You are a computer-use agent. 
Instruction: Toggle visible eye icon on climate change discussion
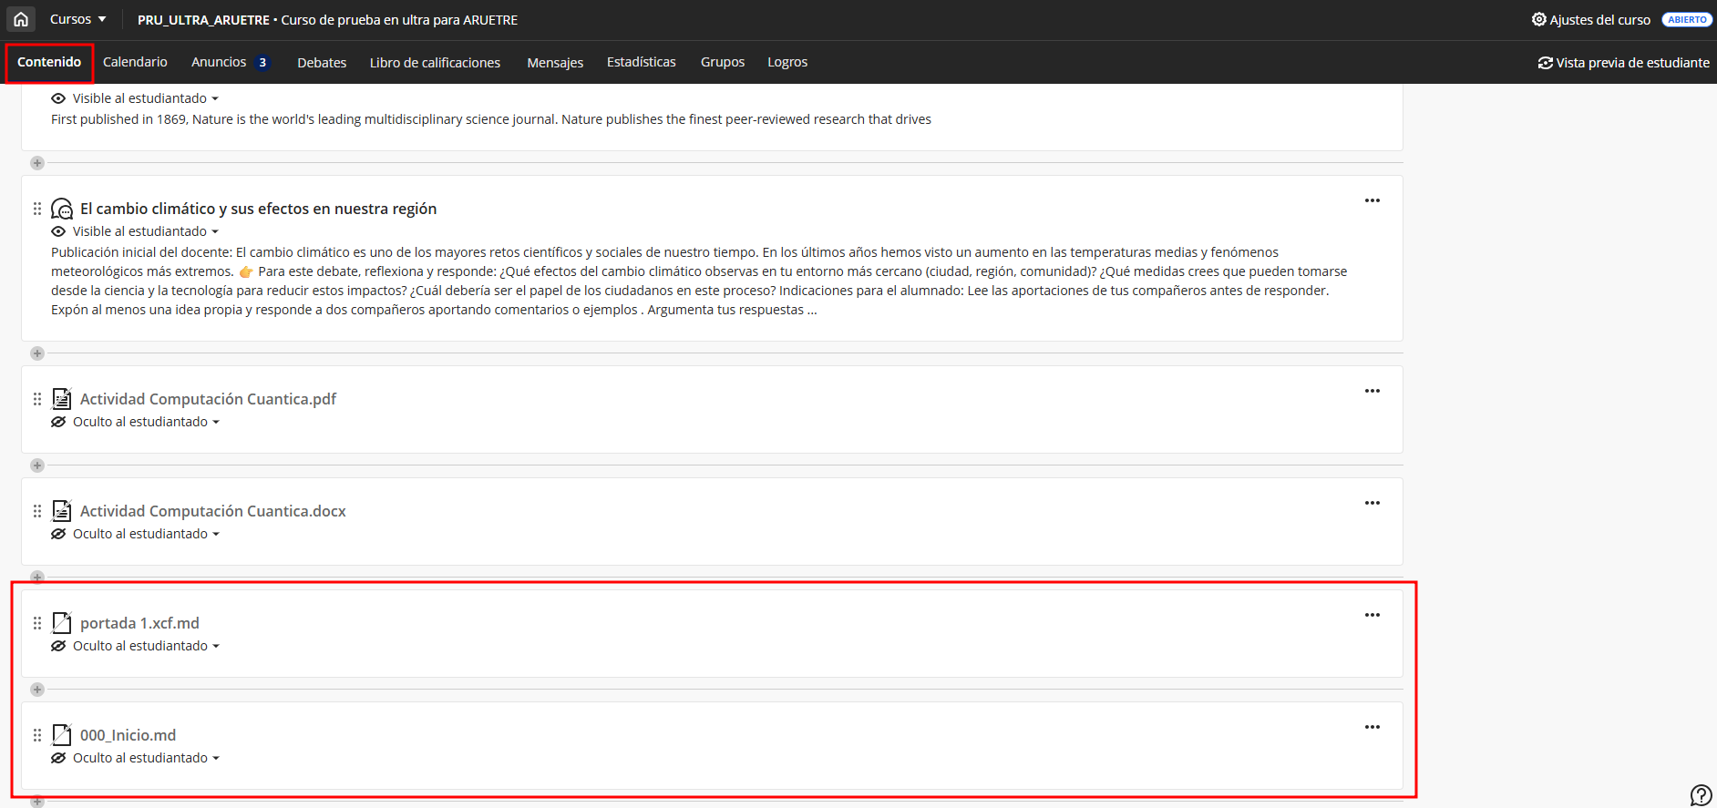(58, 231)
